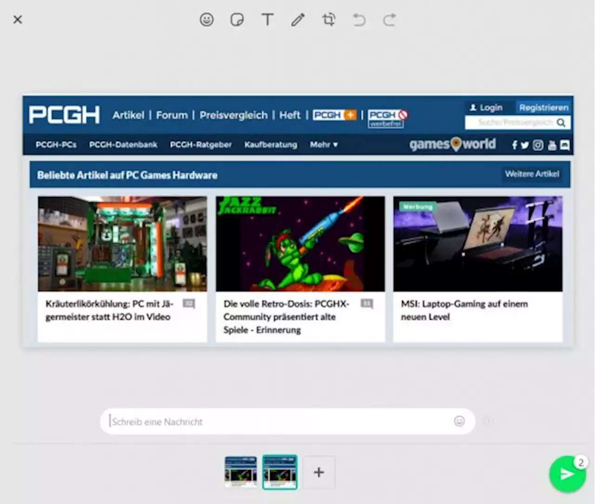Open 'MSI: Laptop-Gaming' article headline
The image size is (595, 504).
pyautogui.click(x=464, y=310)
